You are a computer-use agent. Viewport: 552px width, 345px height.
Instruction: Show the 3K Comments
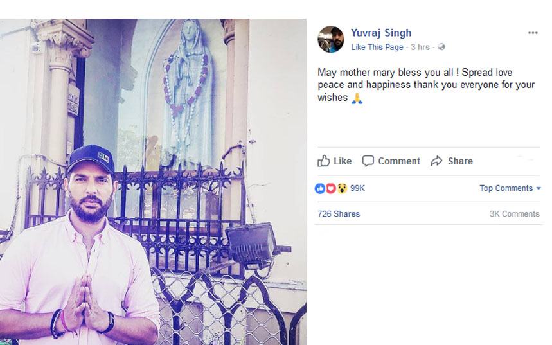[514, 214]
